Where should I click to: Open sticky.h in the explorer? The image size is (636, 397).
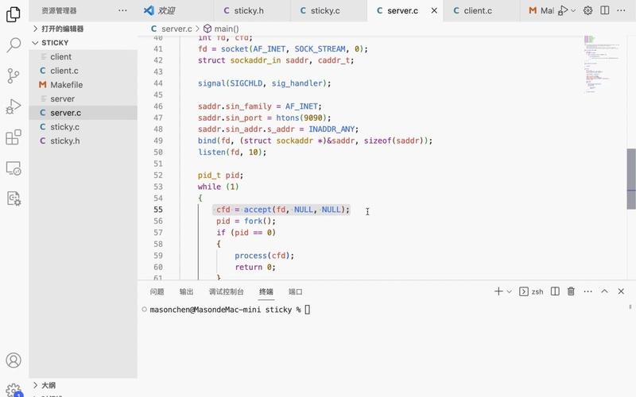click(x=83, y=141)
